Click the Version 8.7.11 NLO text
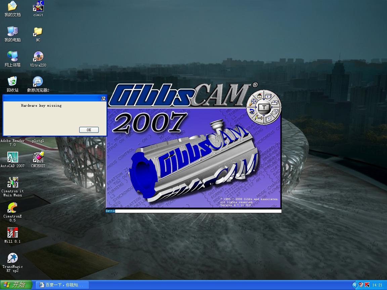 [x=235, y=205]
